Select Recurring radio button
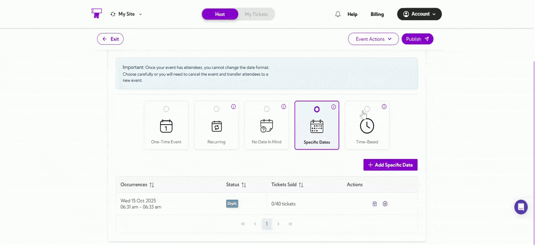 coord(217,109)
